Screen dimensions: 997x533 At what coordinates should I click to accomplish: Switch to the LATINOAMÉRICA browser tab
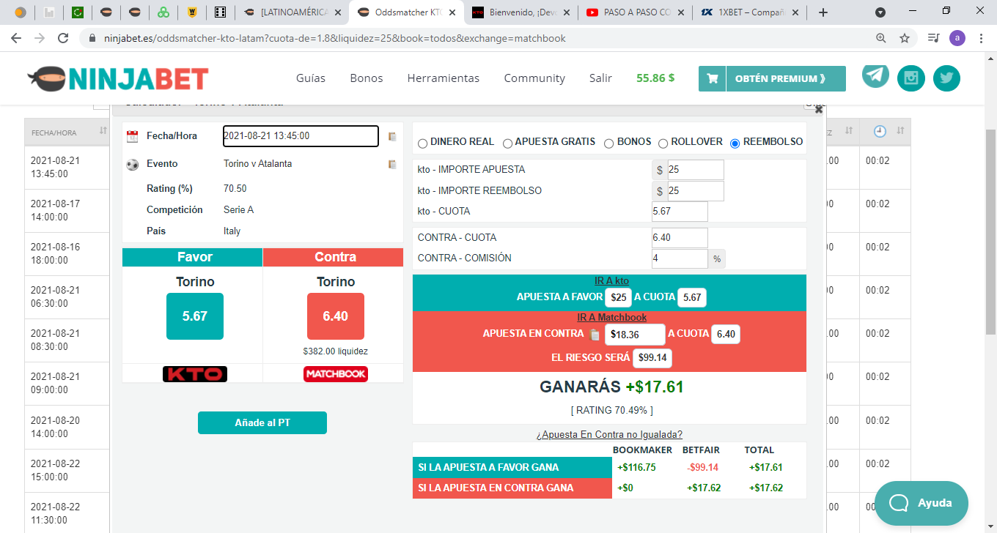pyautogui.click(x=292, y=12)
